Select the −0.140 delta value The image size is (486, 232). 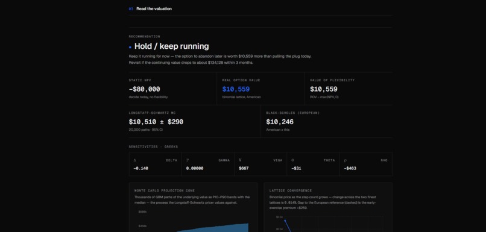pyautogui.click(x=140, y=169)
